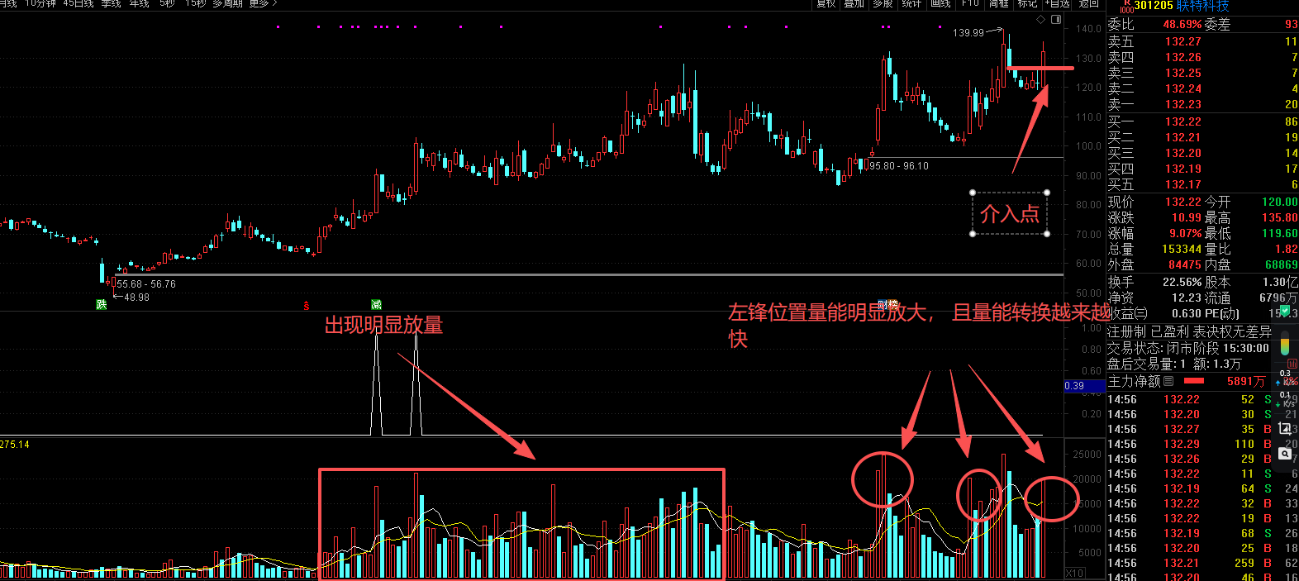Open the 统计 statistics button
This screenshot has width=1299, height=581.
(x=911, y=4)
